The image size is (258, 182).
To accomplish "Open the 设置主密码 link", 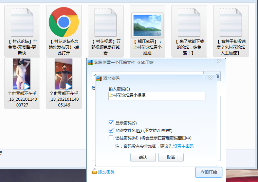I will click(x=183, y=146).
